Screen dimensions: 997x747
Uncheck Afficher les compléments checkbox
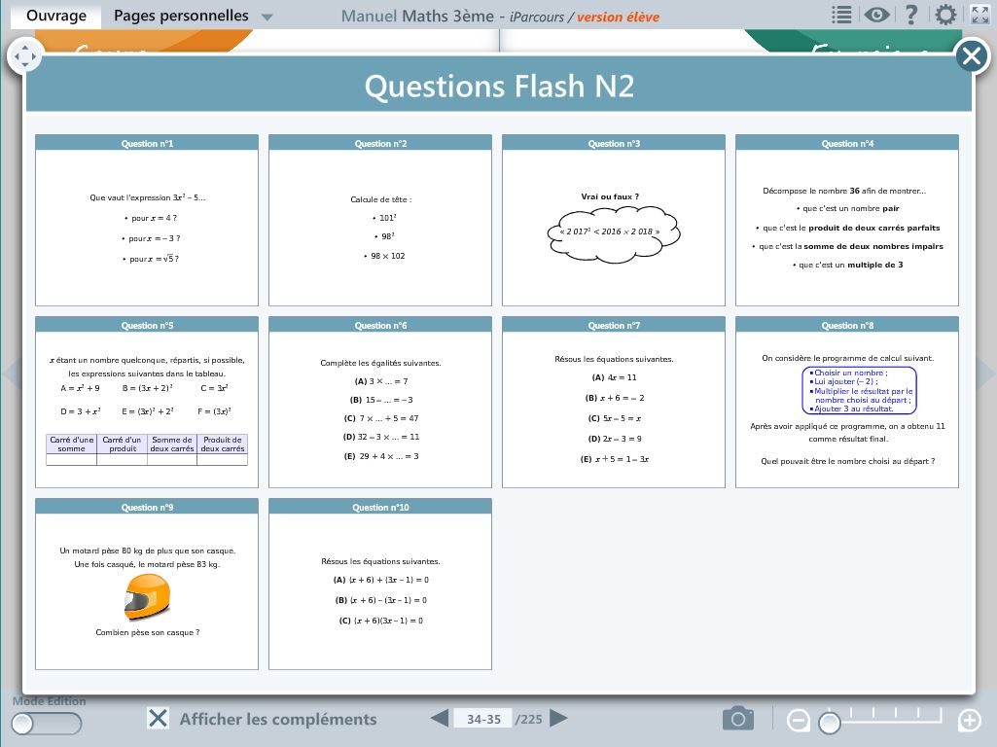pos(158,719)
